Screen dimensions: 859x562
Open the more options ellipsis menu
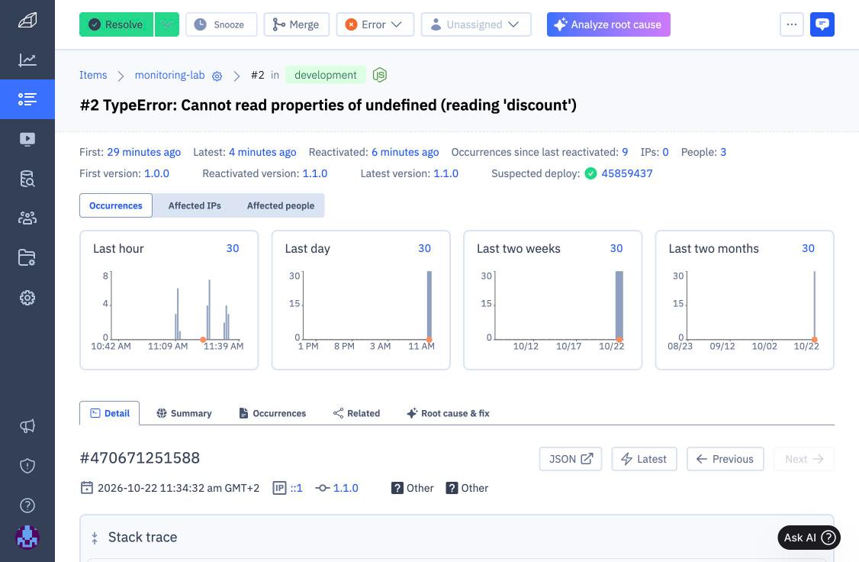[x=791, y=24]
